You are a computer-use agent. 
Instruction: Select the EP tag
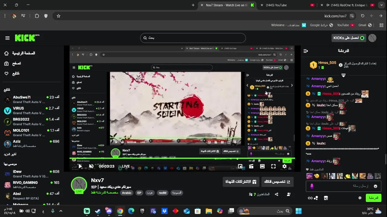[x=139, y=193]
